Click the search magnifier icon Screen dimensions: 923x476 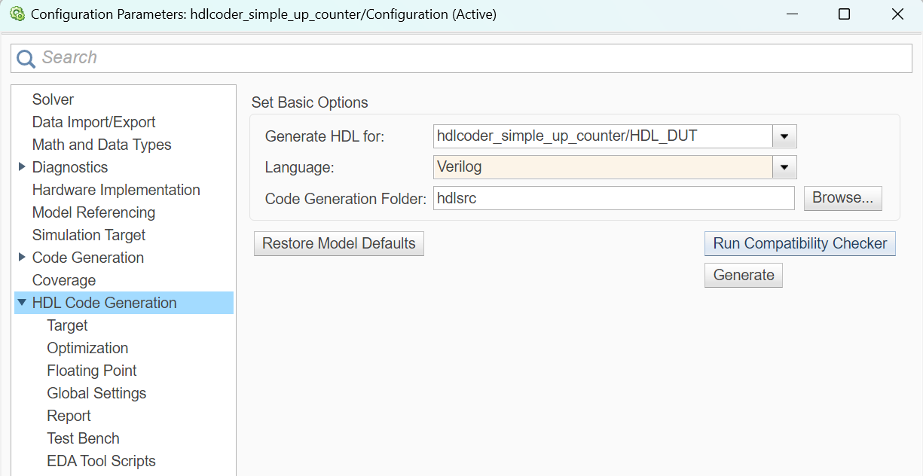[24, 57]
